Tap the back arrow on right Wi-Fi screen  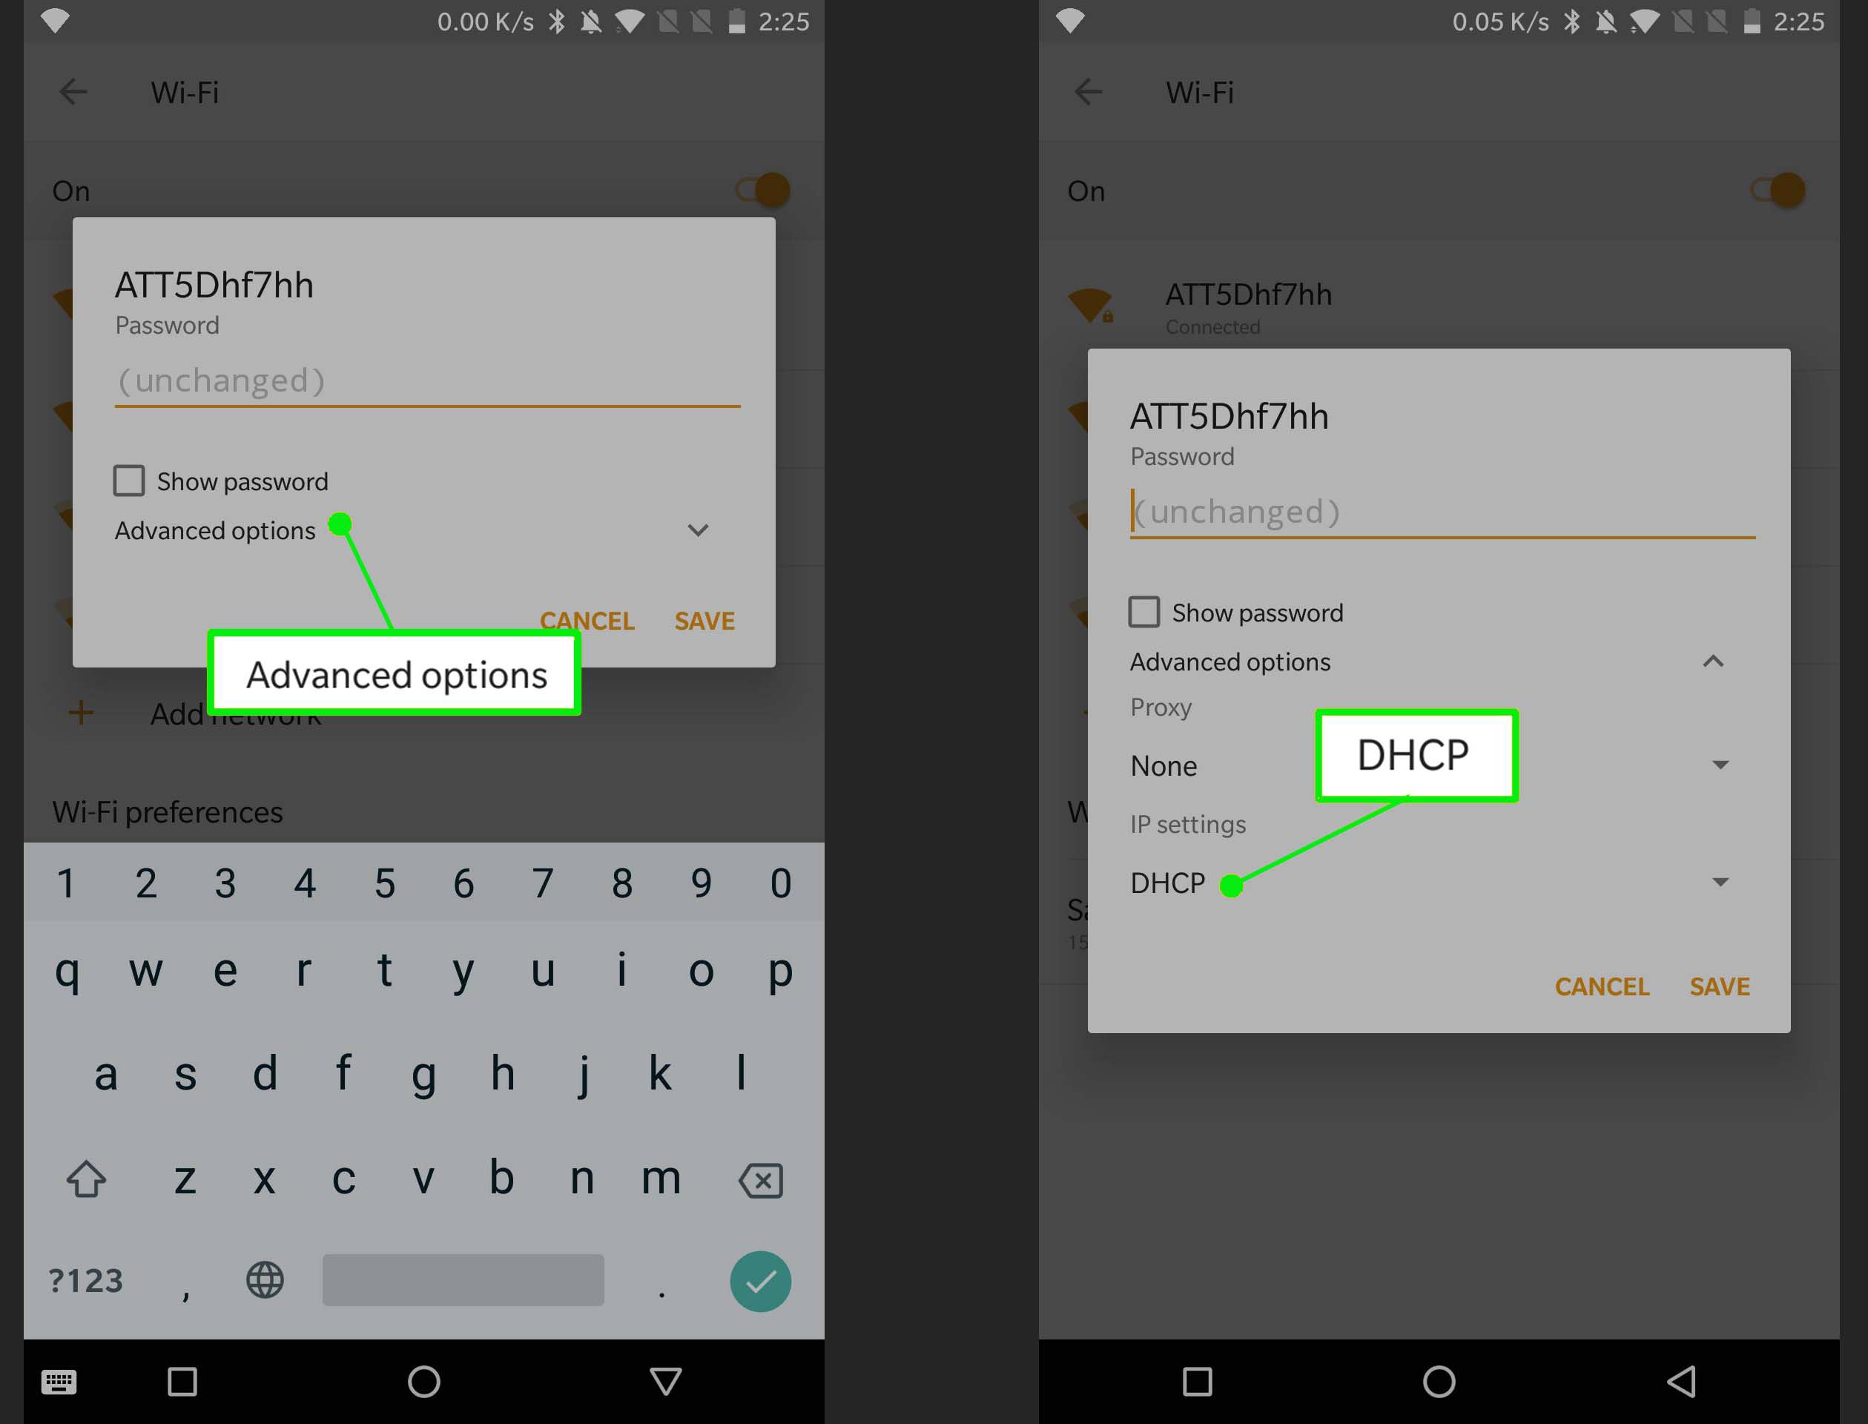pyautogui.click(x=1087, y=91)
